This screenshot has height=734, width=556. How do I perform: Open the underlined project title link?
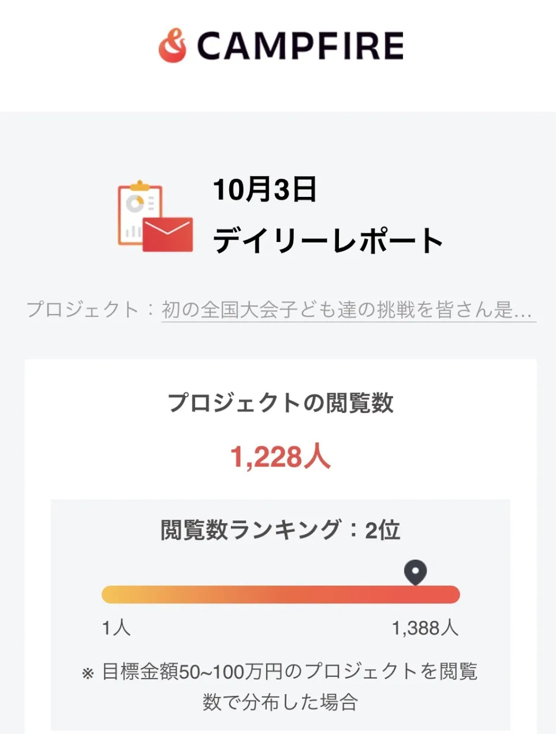pyautogui.click(x=348, y=310)
